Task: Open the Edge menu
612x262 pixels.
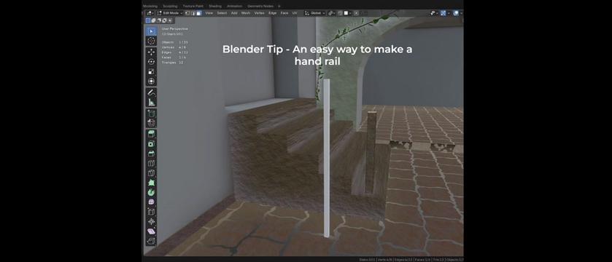Action: point(272,13)
